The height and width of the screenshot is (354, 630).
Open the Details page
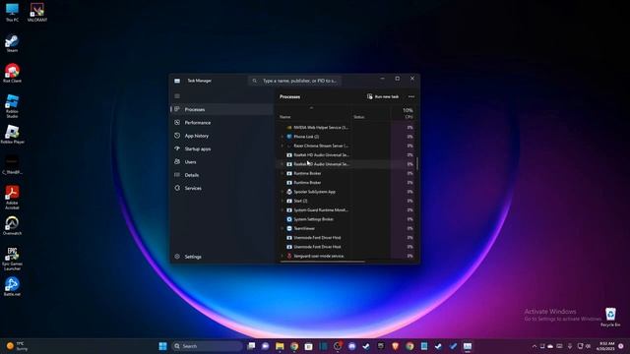[222, 175]
